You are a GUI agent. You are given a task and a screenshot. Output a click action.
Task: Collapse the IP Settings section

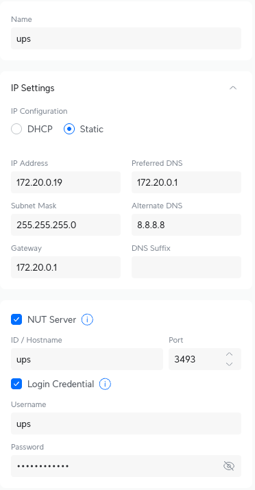[233, 88]
